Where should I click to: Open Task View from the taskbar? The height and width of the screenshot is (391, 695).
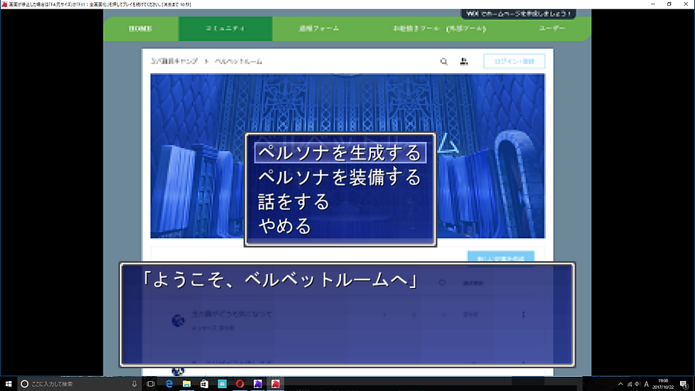pos(150,384)
